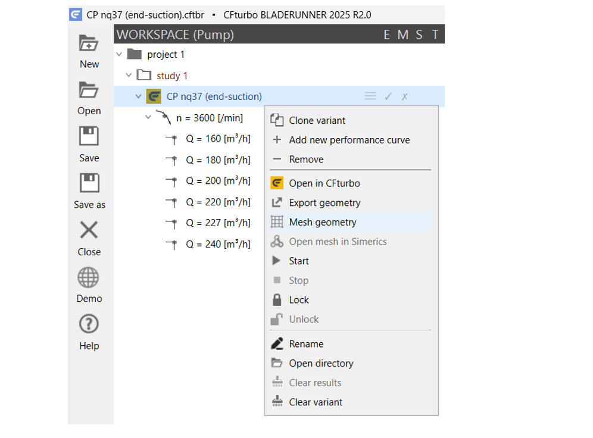Click the x mark icon on variant row
The height and width of the screenshot is (438, 593).
405,97
